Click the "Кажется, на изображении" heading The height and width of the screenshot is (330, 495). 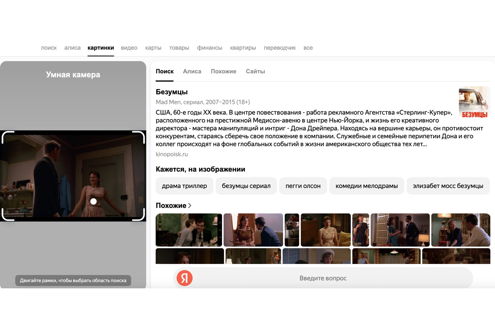click(x=200, y=169)
